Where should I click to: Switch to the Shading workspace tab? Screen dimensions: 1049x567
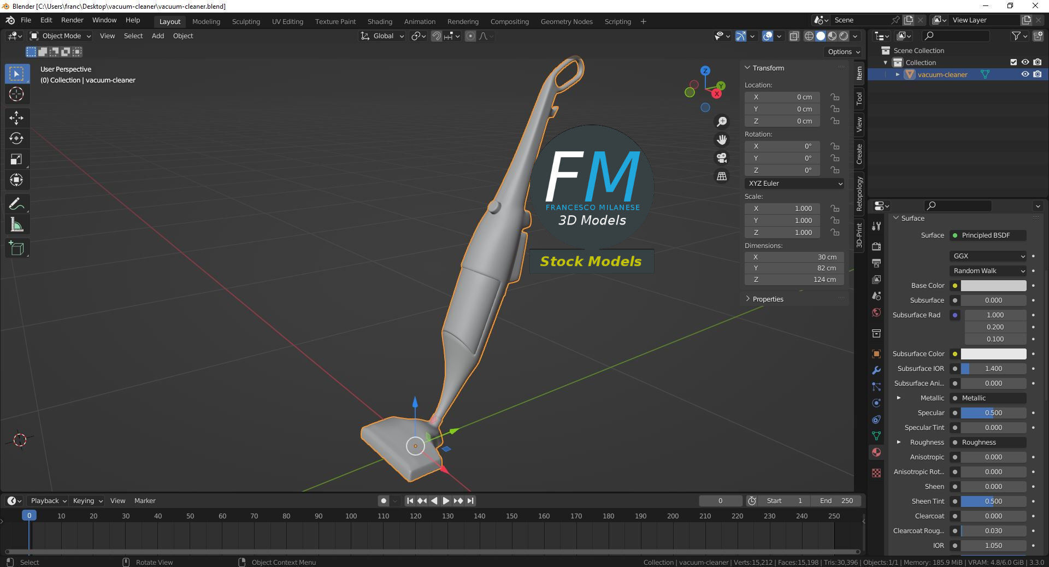tap(380, 21)
